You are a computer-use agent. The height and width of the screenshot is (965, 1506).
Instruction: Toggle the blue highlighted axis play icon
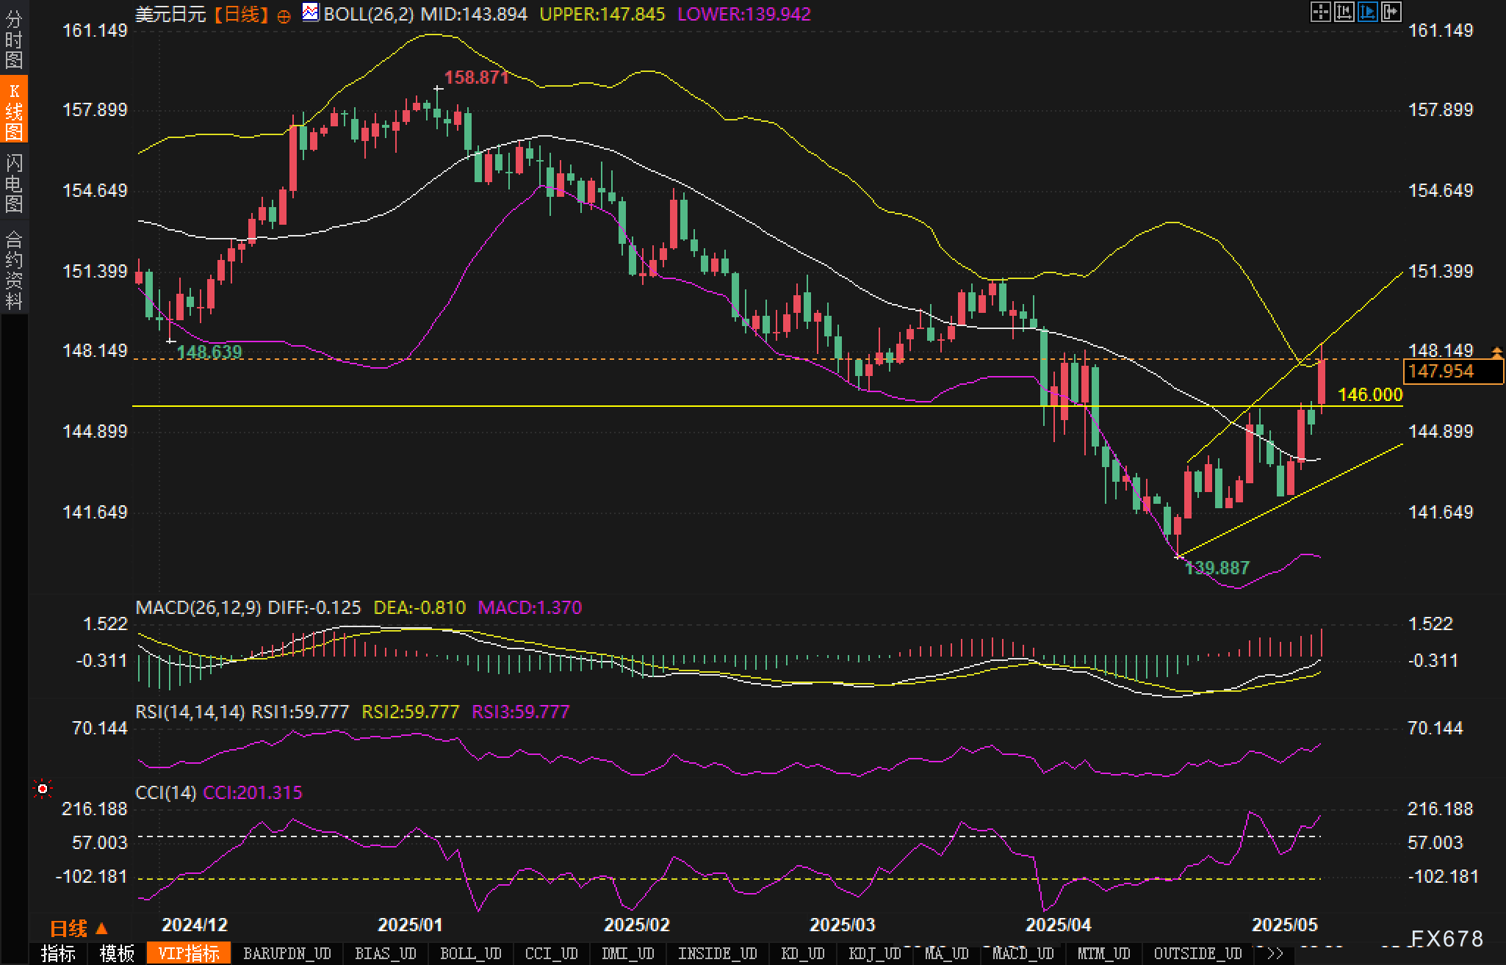coord(1368,12)
